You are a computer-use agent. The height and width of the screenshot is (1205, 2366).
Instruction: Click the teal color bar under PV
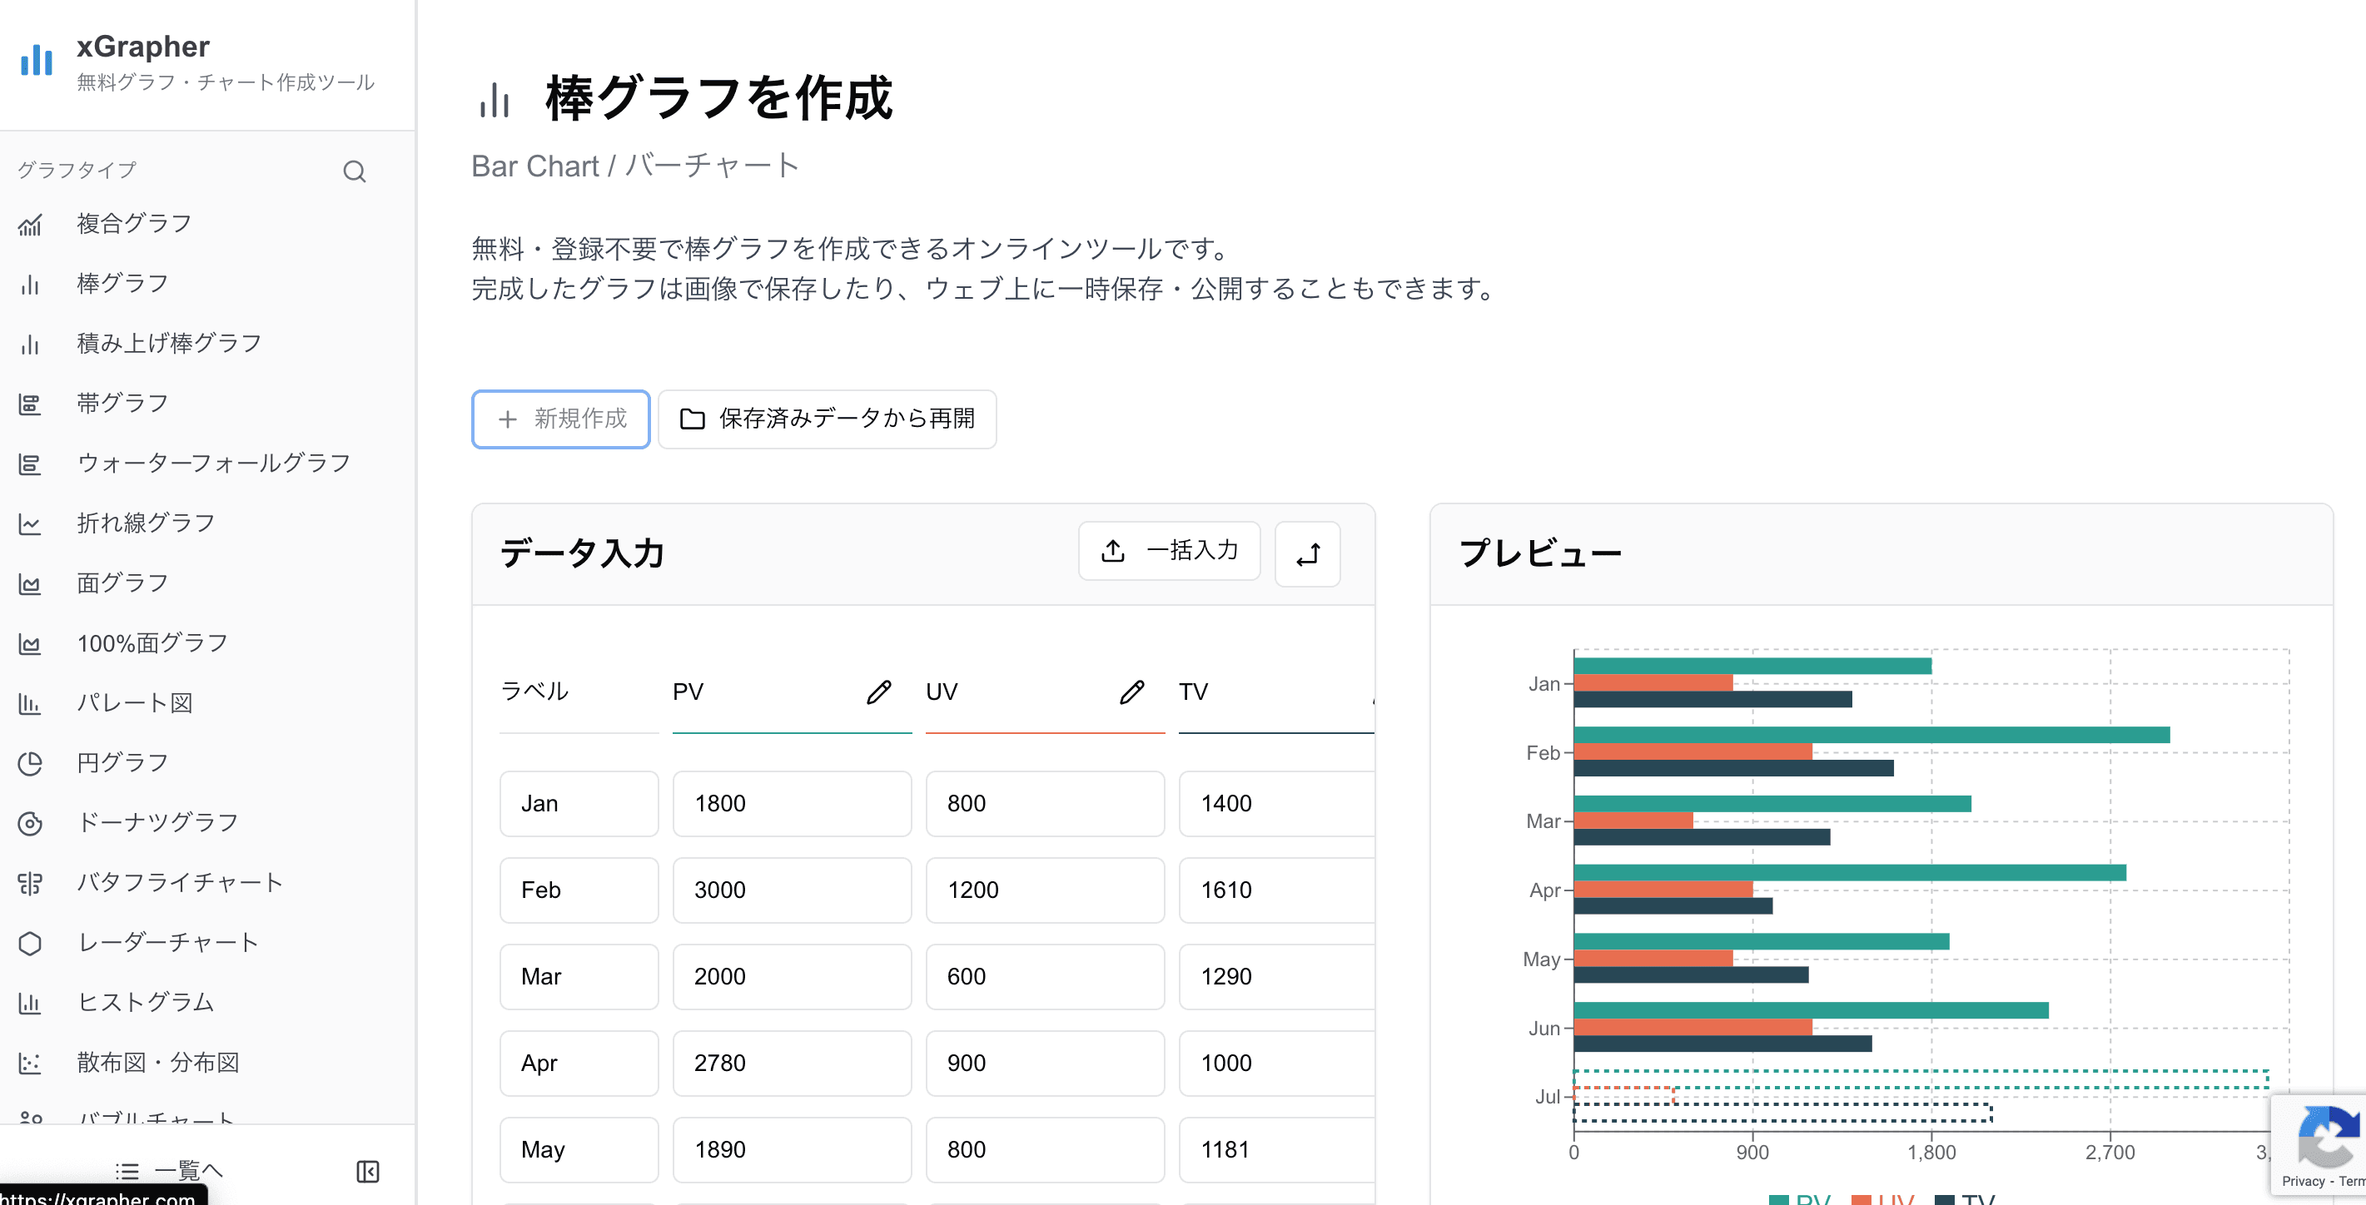point(792,735)
